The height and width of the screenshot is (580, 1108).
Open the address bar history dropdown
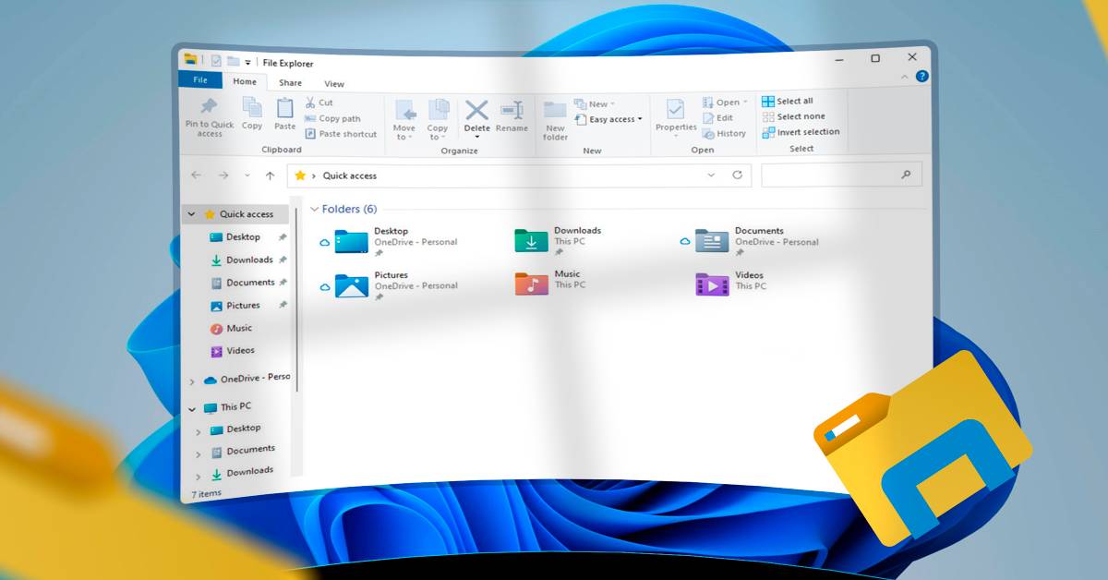point(711,175)
